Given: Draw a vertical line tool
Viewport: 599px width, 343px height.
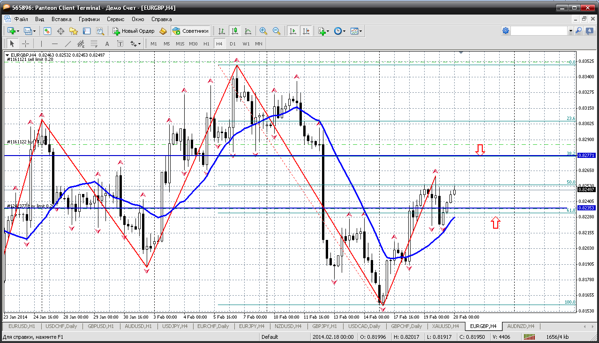Looking at the screenshot, I should [x=41, y=44].
